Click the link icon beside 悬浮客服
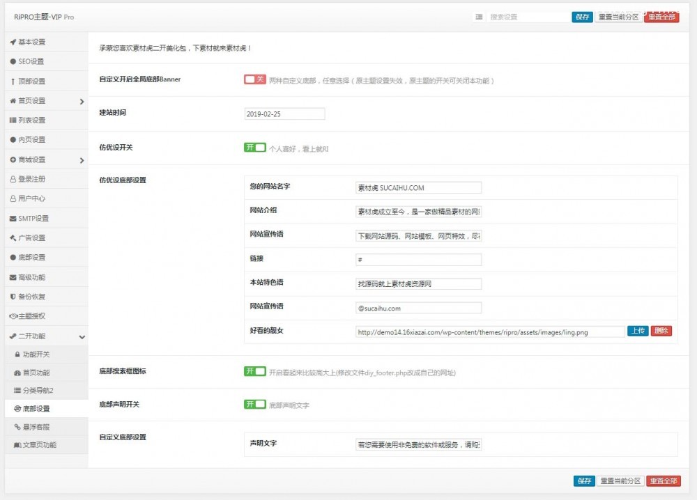This screenshot has height=500, width=697. coord(17,427)
